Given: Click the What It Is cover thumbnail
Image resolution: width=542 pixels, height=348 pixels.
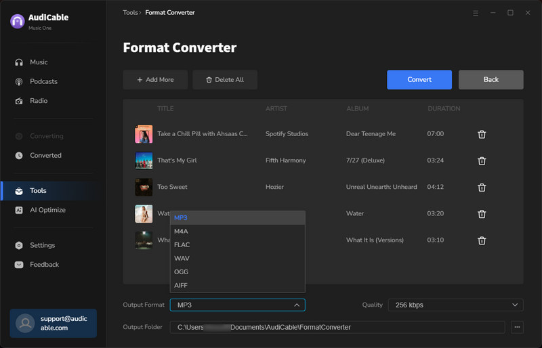Looking at the screenshot, I should [144, 240].
